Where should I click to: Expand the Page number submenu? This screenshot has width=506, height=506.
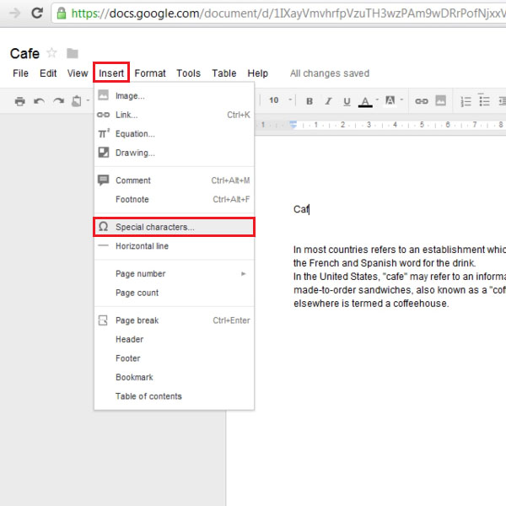click(x=244, y=273)
